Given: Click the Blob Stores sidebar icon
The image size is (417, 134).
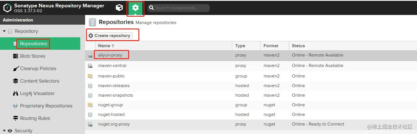Looking at the screenshot, I should click(16, 56).
